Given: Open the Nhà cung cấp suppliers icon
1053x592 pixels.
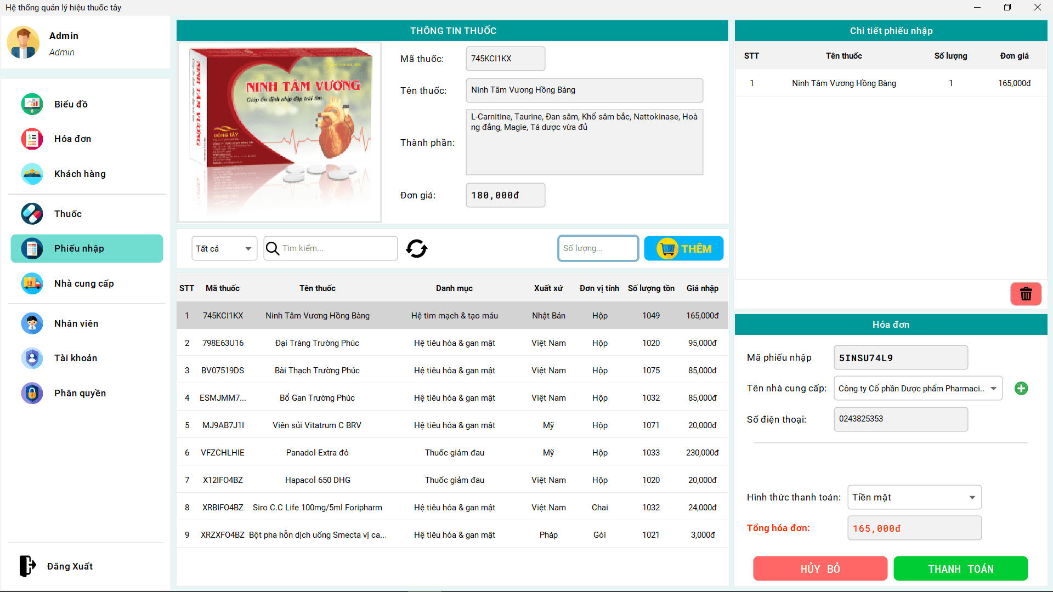Looking at the screenshot, I should point(32,283).
